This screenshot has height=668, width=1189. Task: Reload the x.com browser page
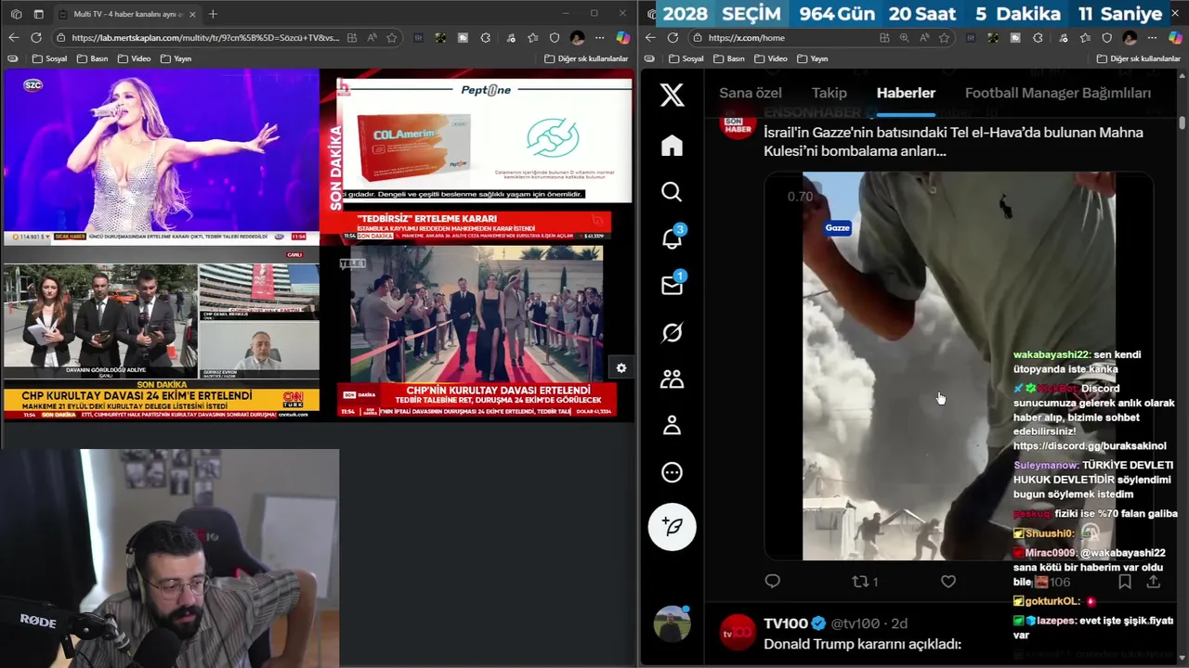tap(673, 37)
